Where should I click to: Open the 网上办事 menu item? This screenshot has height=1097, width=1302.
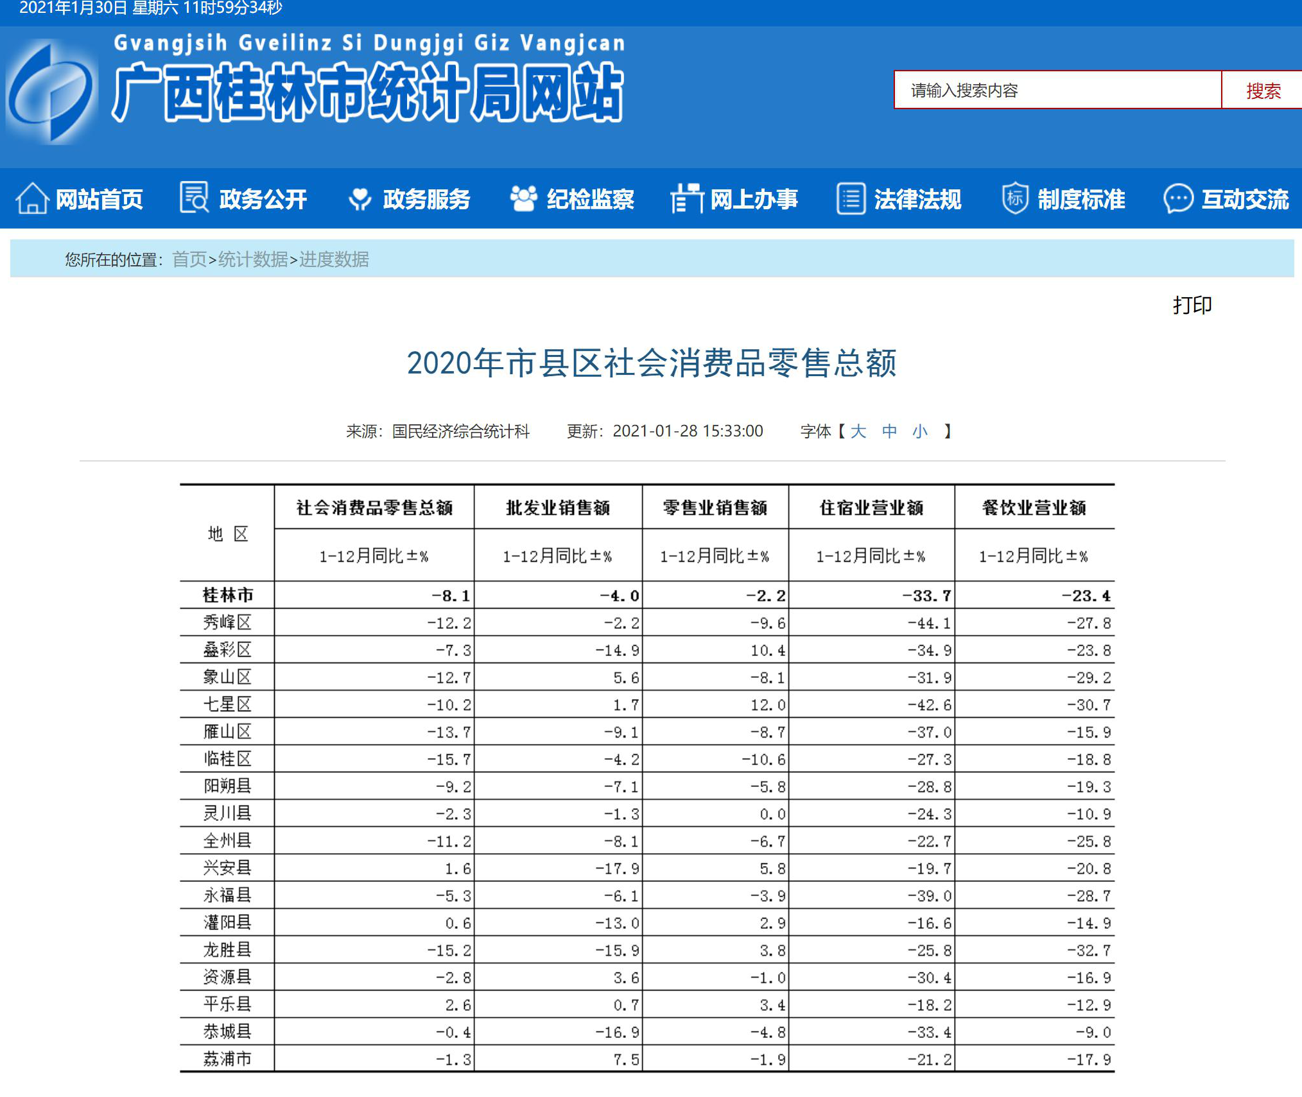click(x=754, y=199)
